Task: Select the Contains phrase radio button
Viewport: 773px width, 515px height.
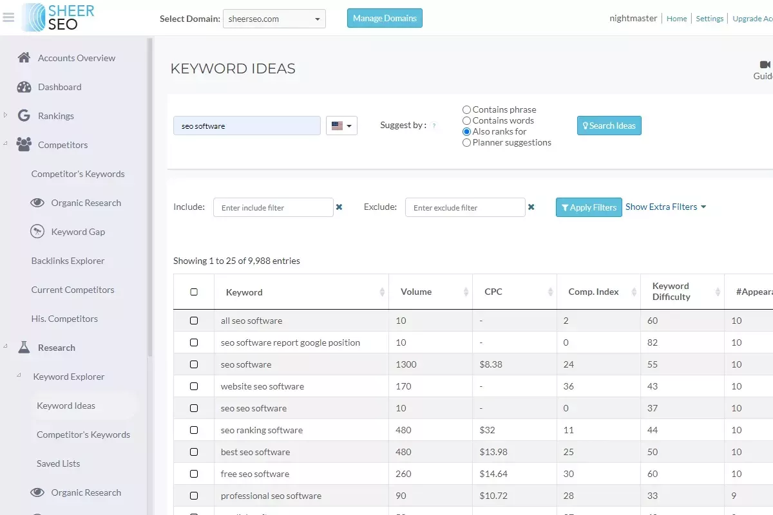Action: tap(466, 109)
